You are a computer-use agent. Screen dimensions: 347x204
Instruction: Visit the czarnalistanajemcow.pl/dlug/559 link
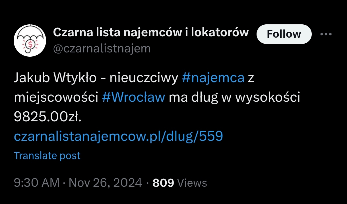[x=118, y=137]
